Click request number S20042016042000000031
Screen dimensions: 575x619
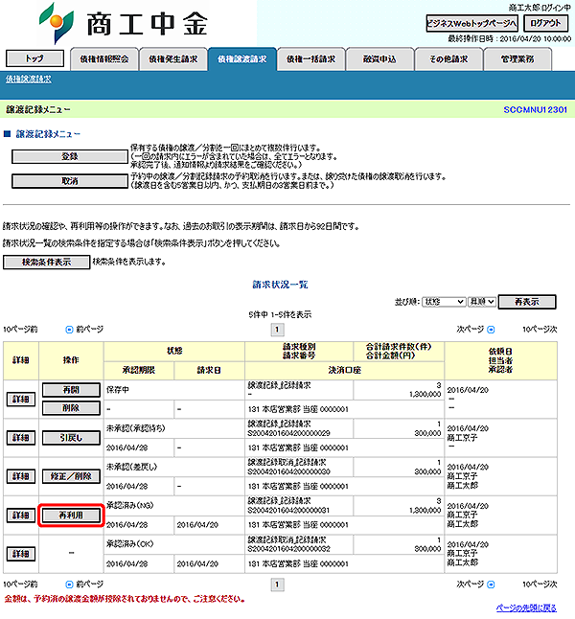pyautogui.click(x=288, y=511)
